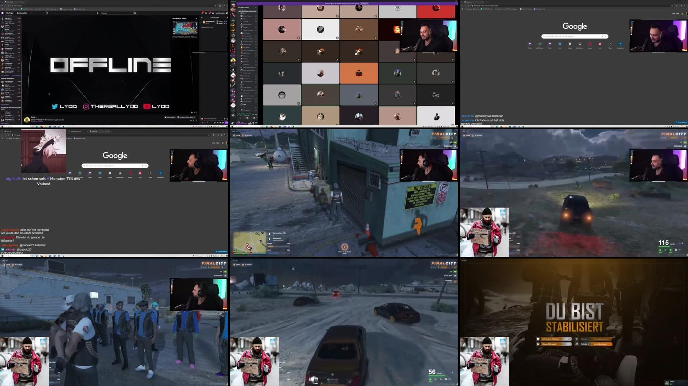688x386 pixels.
Task: Open the streamer avatar below the Twitch player
Action: [x=27, y=120]
